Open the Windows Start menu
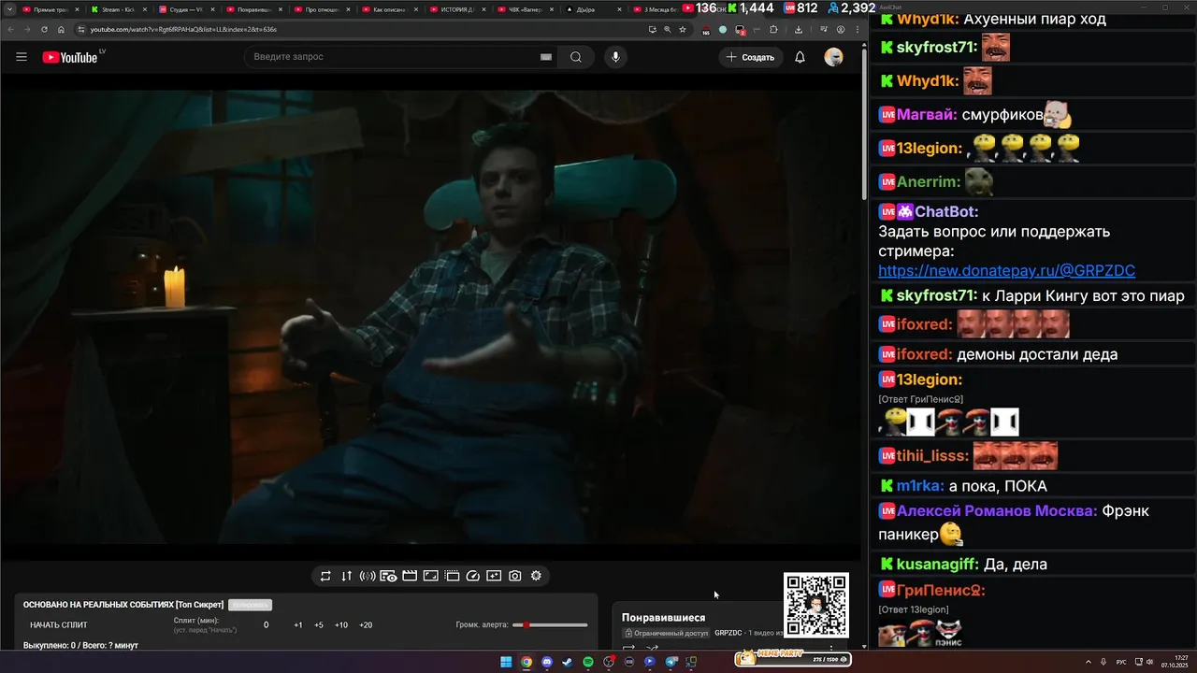Screen dimensions: 1197x673 506,662
